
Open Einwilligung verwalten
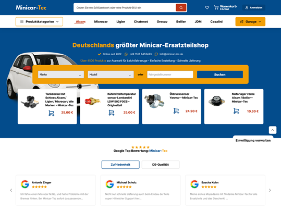253,141
